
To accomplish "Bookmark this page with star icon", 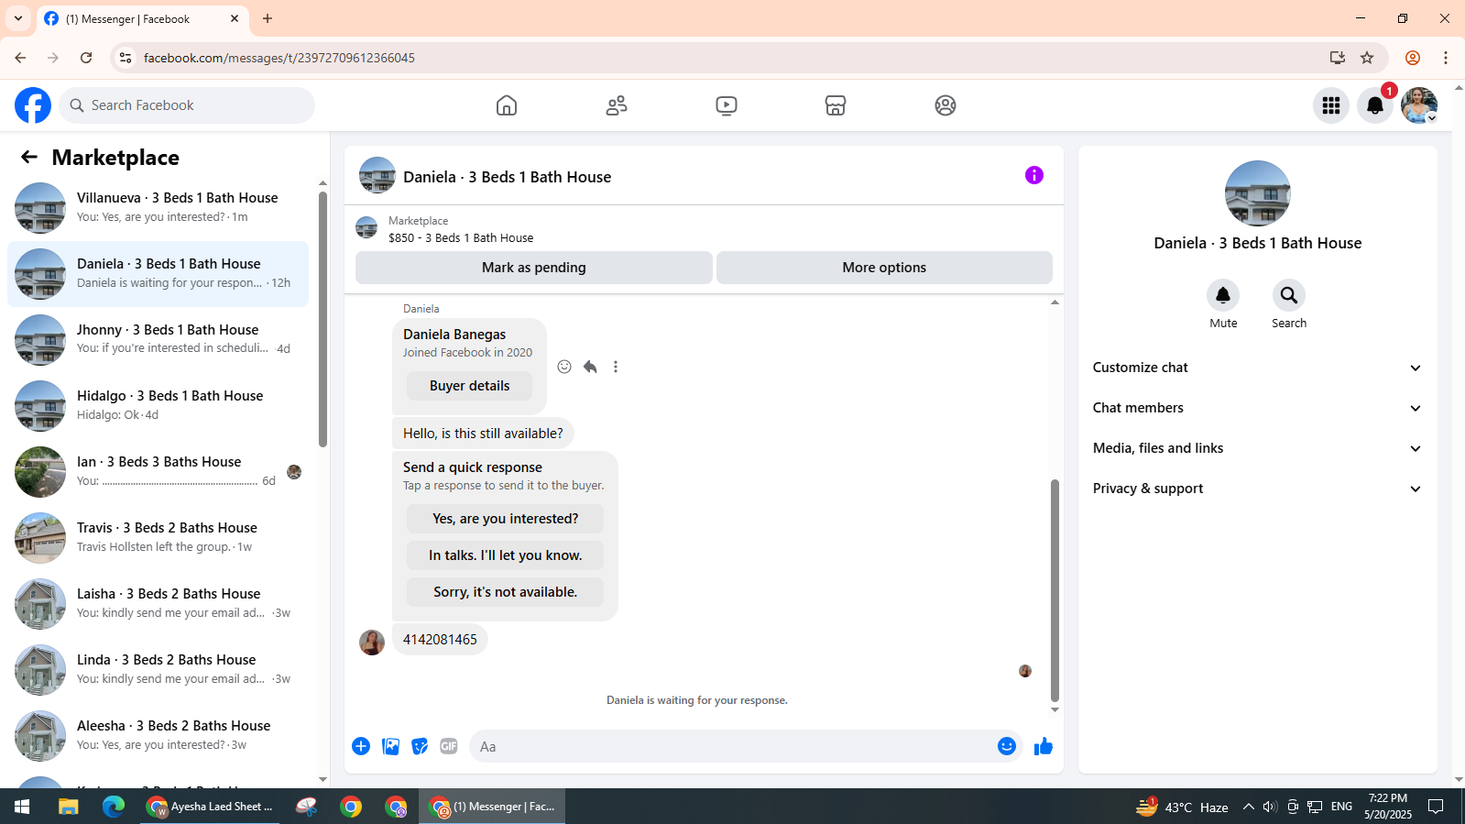I will pos(1367,58).
